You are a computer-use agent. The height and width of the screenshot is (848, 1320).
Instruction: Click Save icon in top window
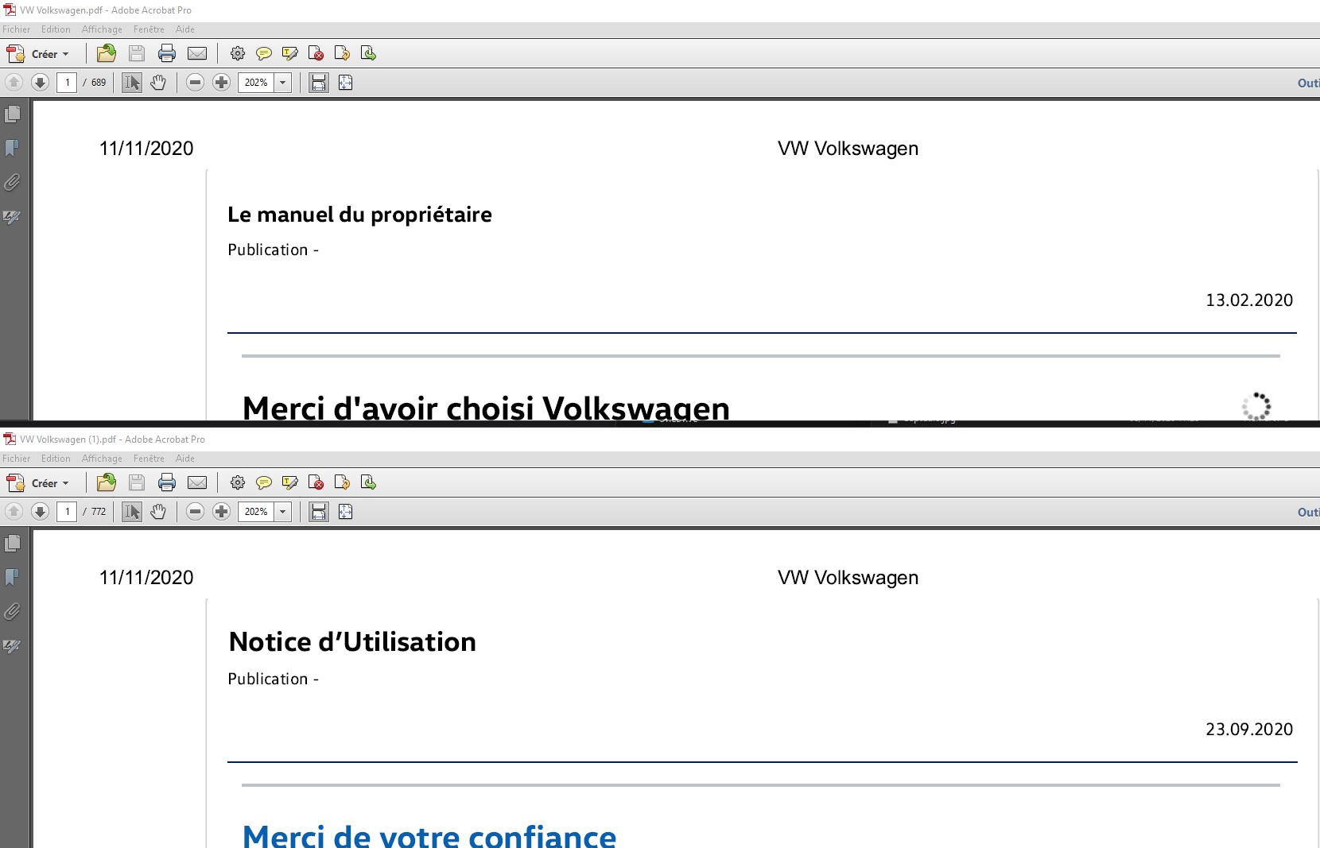(137, 53)
